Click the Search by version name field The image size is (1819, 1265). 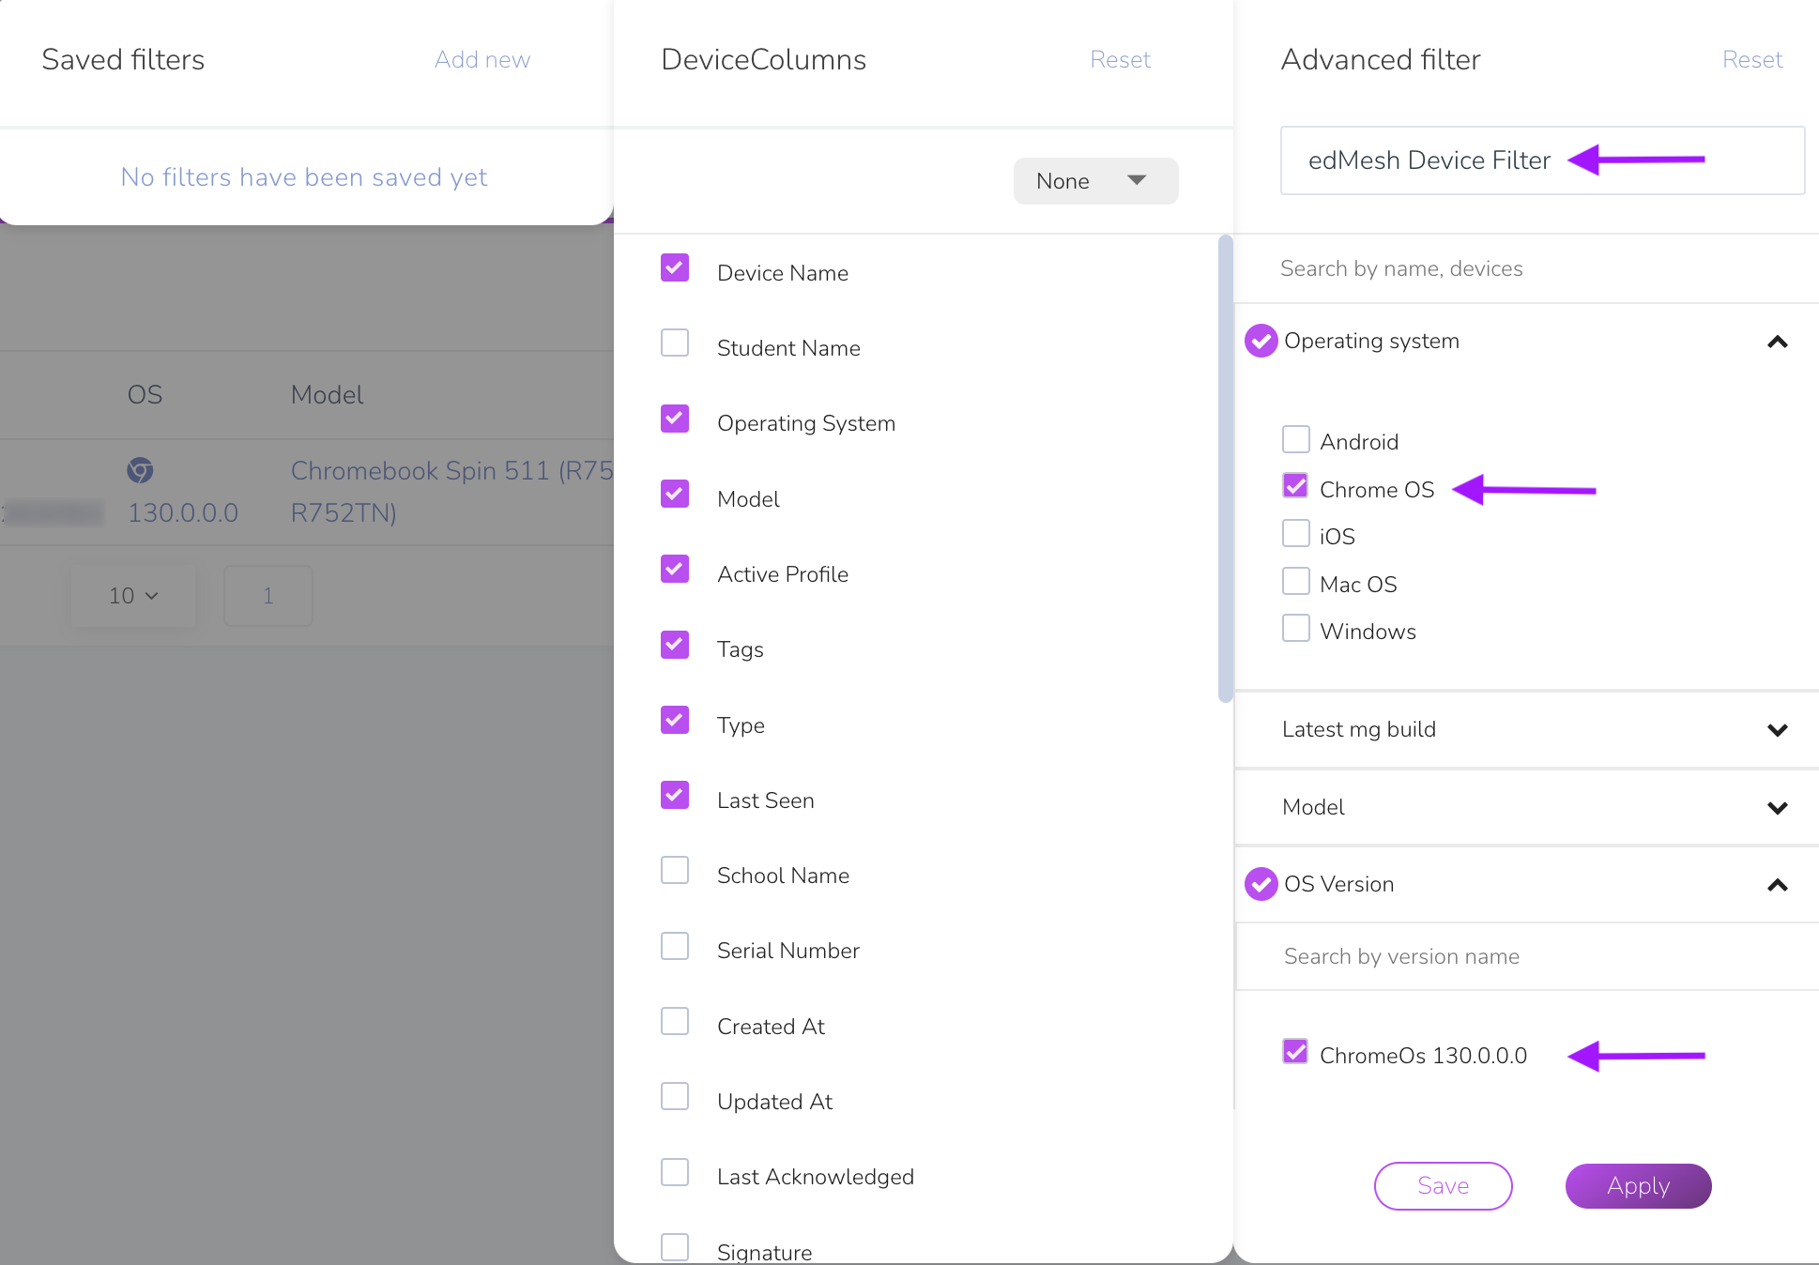coord(1527,956)
